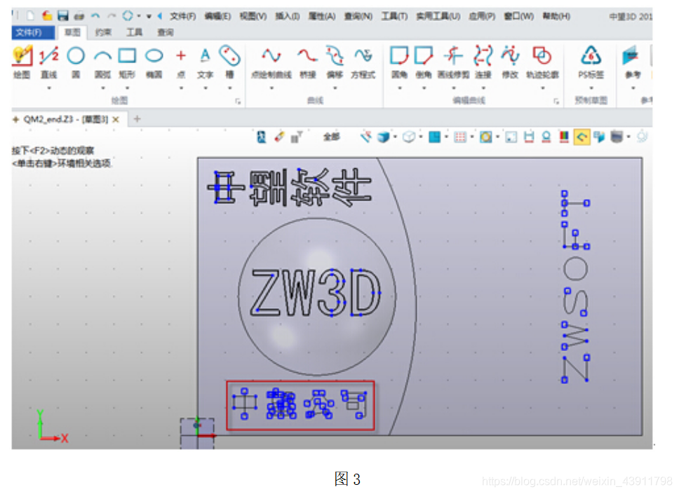Screen dimensions: 679x494
Task: Expand the 轨迹轮廓 dropdown arrow
Action: click(x=543, y=88)
